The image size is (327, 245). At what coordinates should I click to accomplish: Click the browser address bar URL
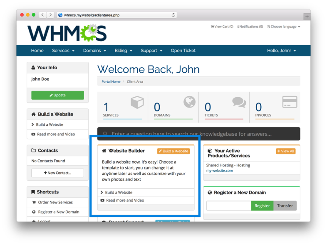pos(92,15)
